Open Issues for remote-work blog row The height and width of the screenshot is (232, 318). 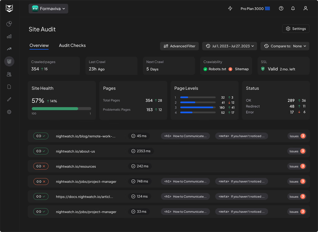(297, 136)
